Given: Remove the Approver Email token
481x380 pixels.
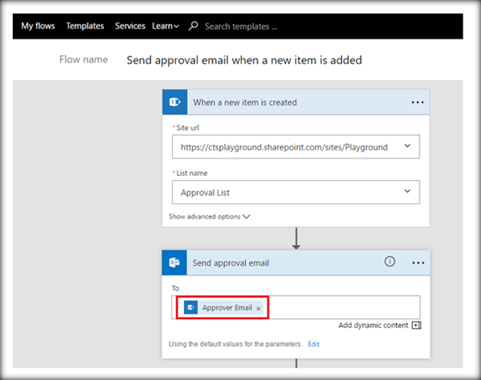Looking at the screenshot, I should click(259, 308).
